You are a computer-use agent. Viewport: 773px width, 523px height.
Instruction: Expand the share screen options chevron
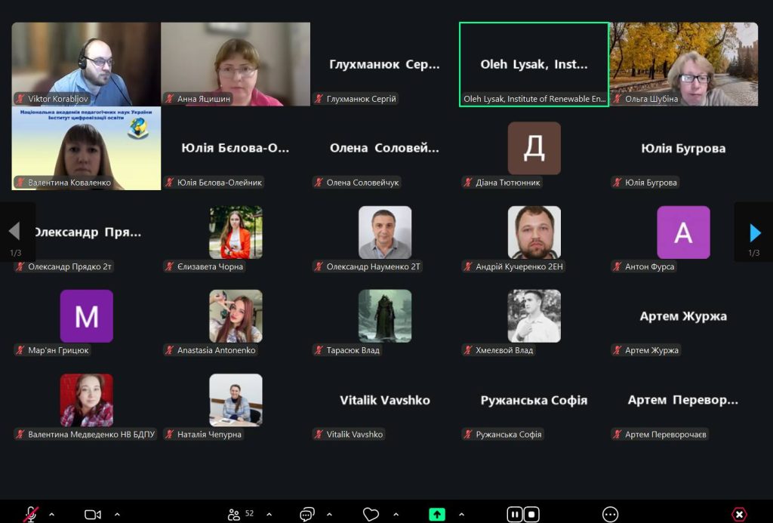coord(461,514)
